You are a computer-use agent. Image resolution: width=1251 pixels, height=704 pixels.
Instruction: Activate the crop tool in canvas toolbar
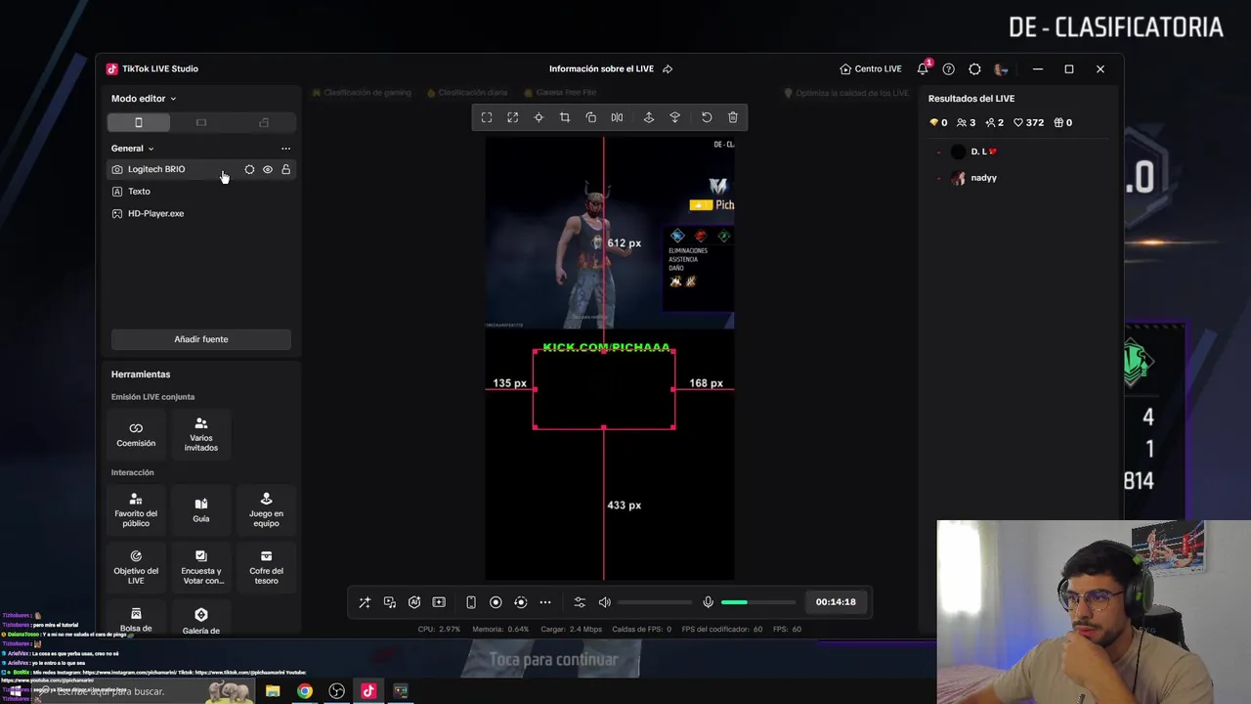564,117
